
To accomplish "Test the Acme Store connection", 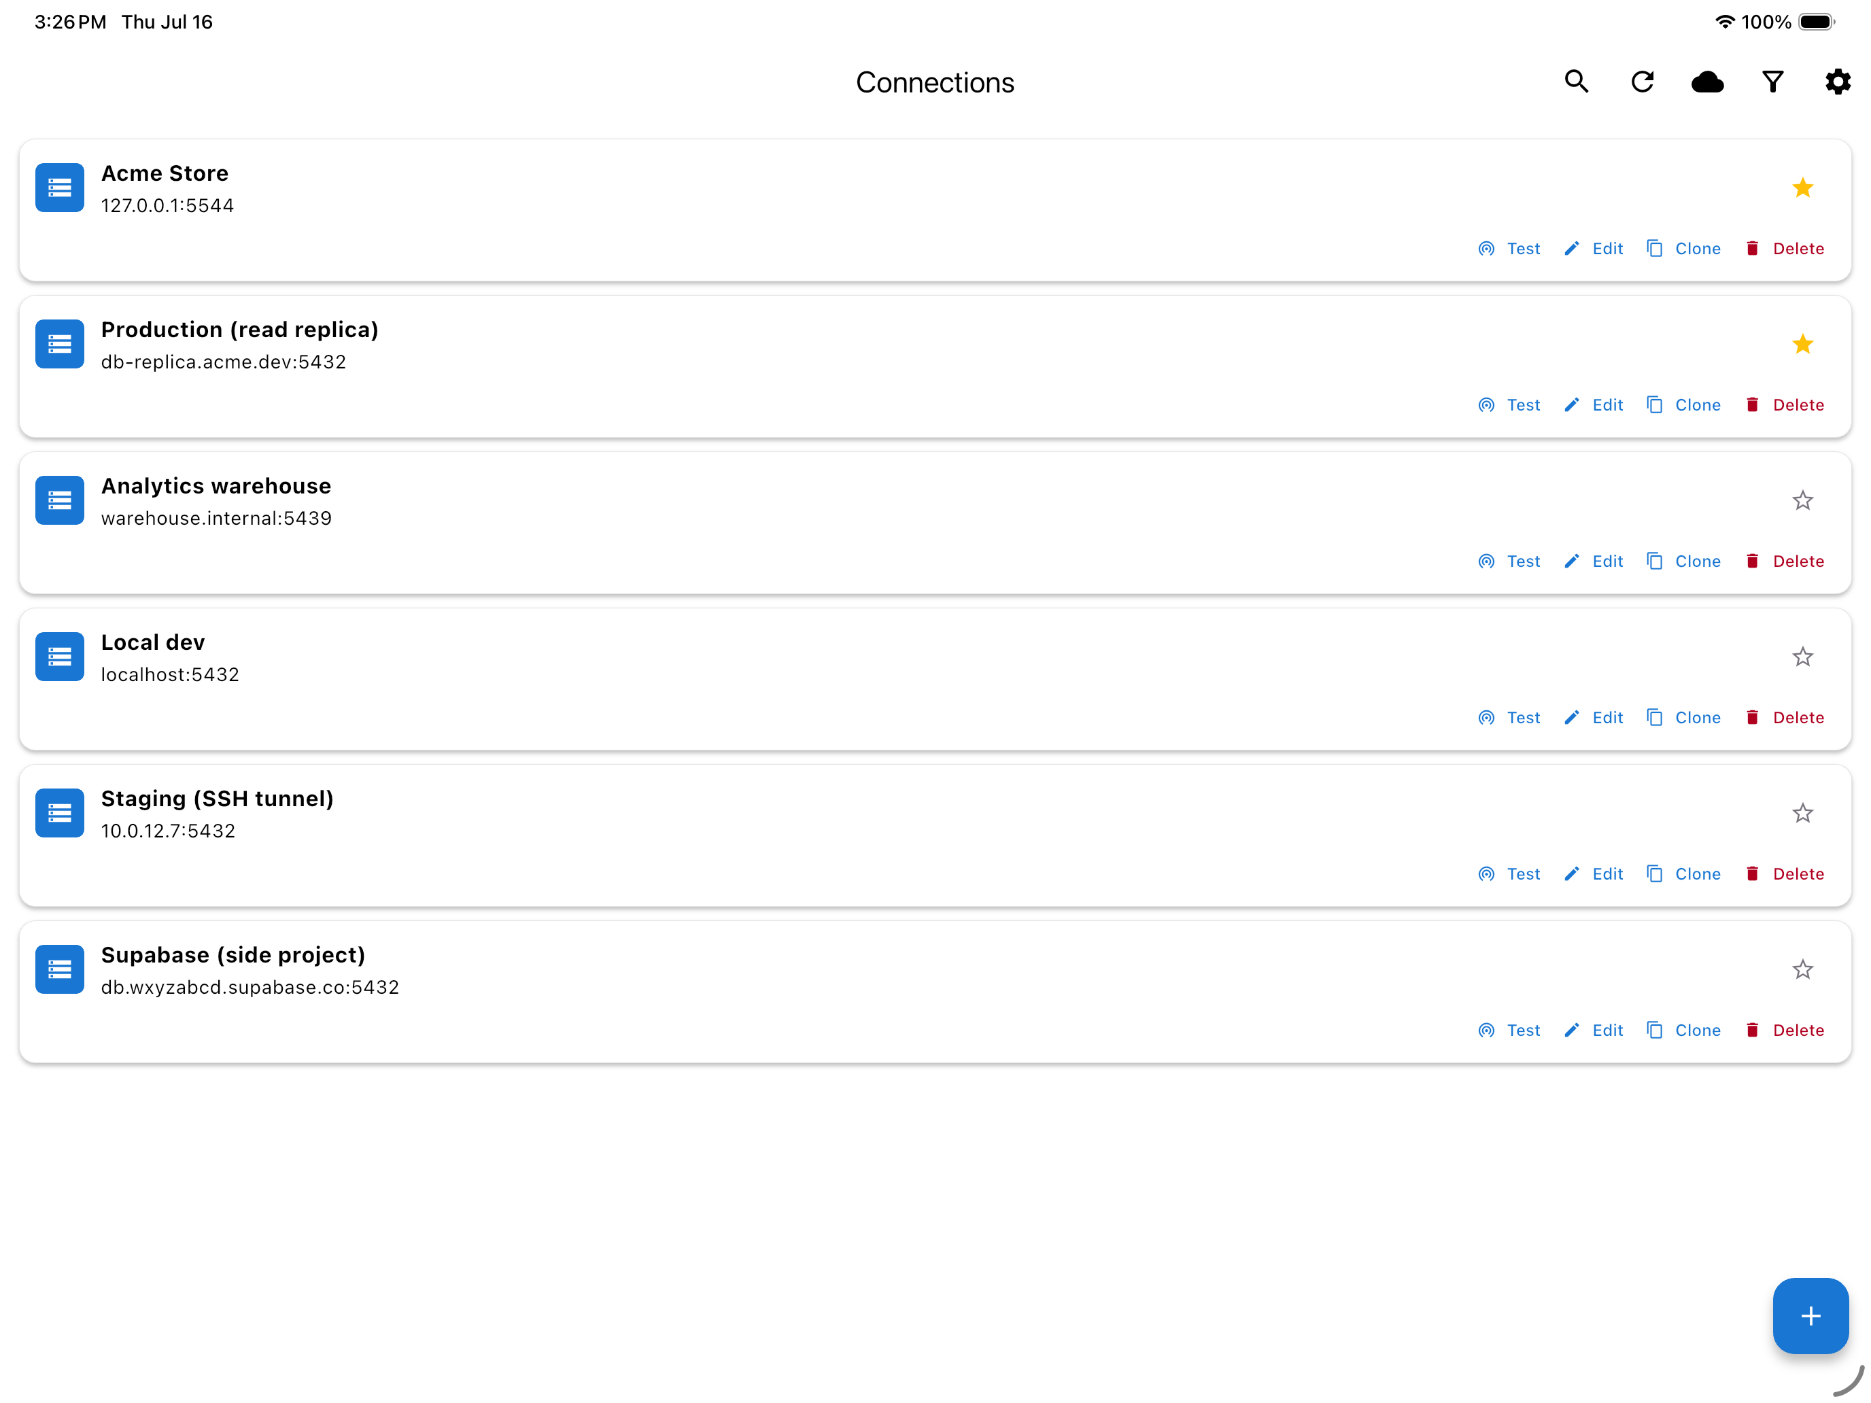I will click(x=1509, y=249).
